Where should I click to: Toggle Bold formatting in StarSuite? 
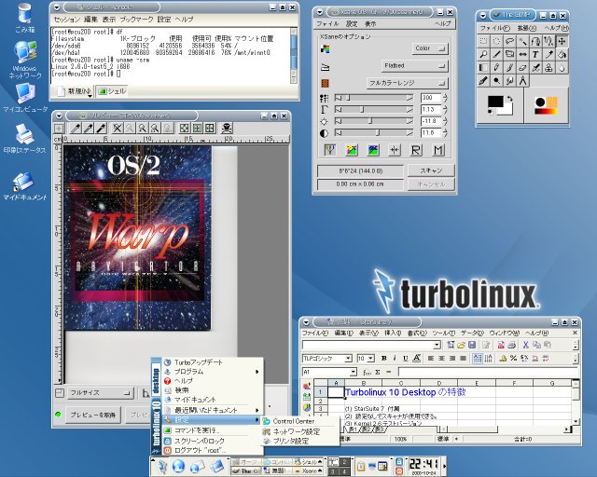[383, 359]
